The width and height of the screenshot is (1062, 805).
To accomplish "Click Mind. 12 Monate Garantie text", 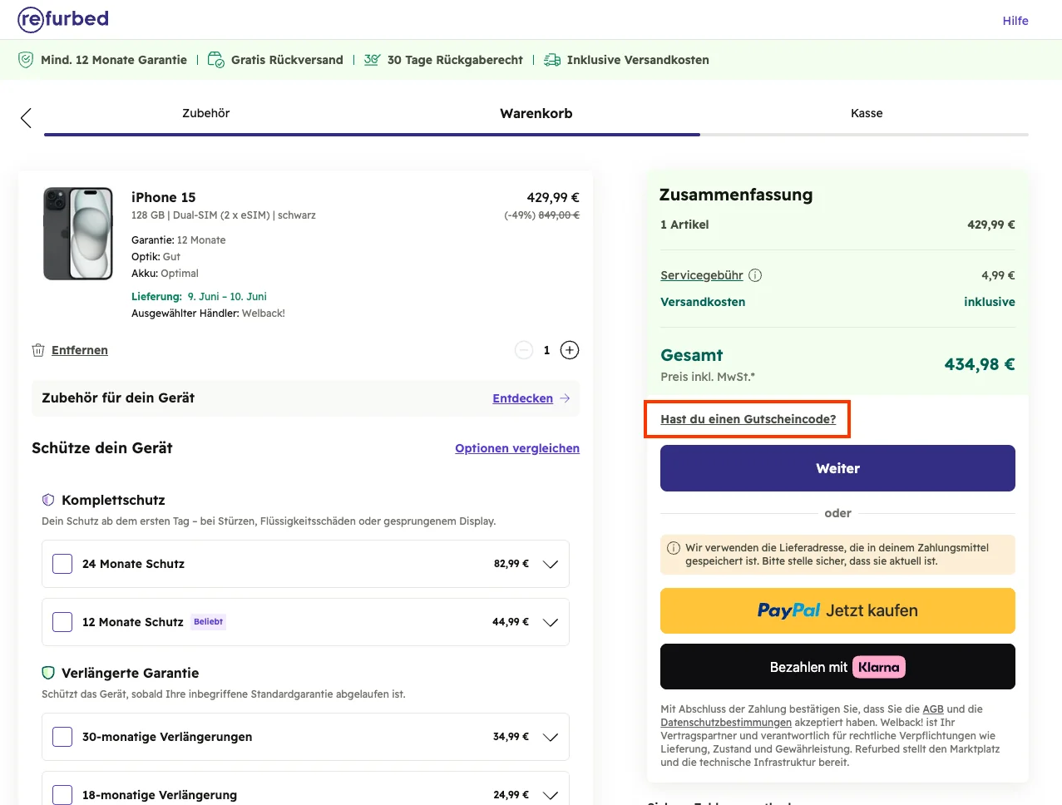I will click(x=114, y=60).
